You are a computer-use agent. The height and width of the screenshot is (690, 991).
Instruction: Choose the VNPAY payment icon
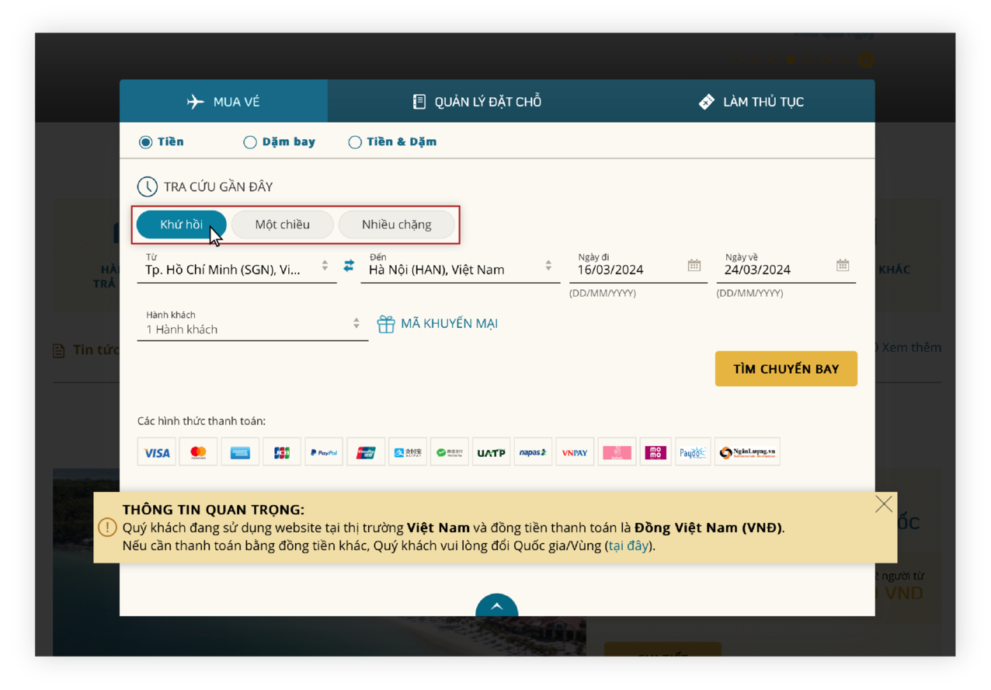coord(574,451)
